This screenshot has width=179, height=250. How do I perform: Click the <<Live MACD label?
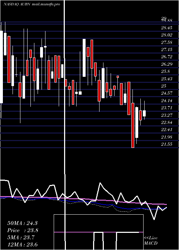pos(151,241)
